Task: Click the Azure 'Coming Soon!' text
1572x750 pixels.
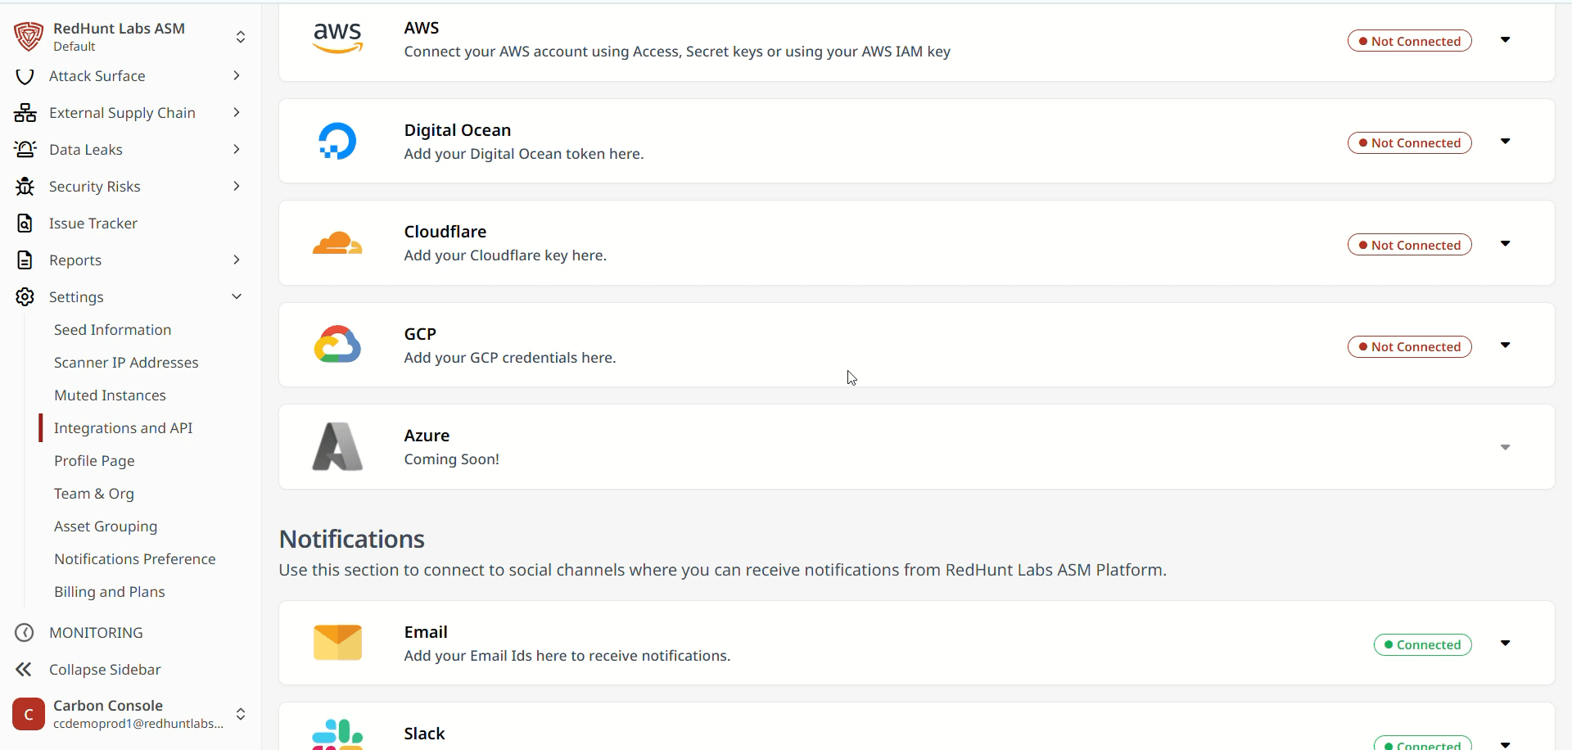Action: (x=451, y=459)
